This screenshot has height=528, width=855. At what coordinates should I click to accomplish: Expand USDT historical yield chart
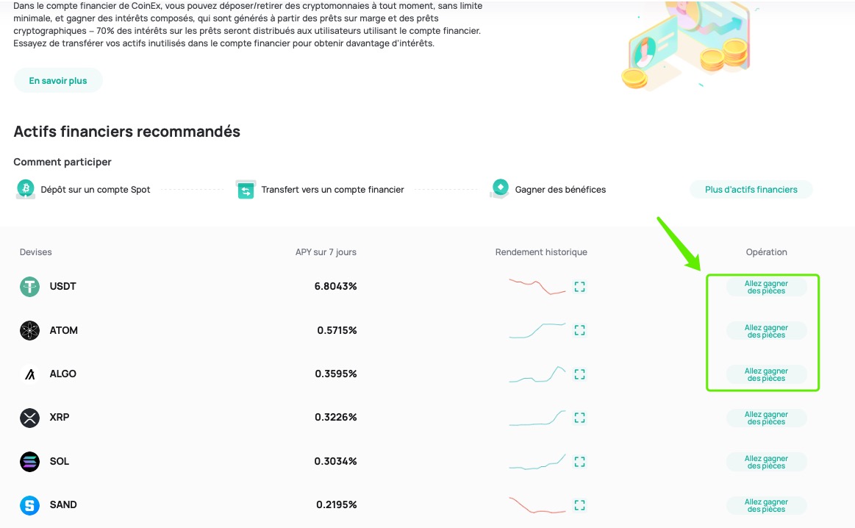click(579, 286)
